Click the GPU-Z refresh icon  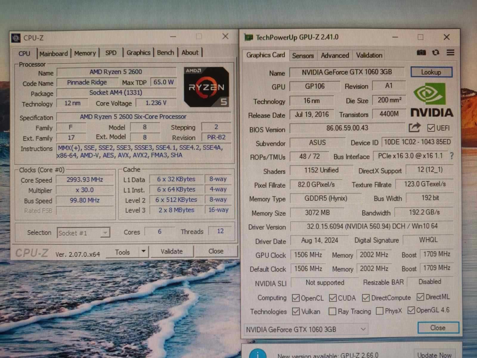436,53
